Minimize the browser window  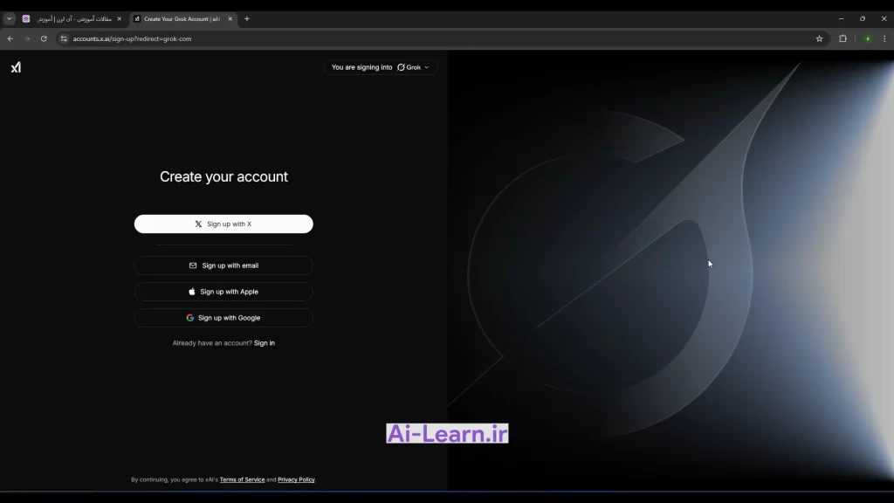coord(841,19)
